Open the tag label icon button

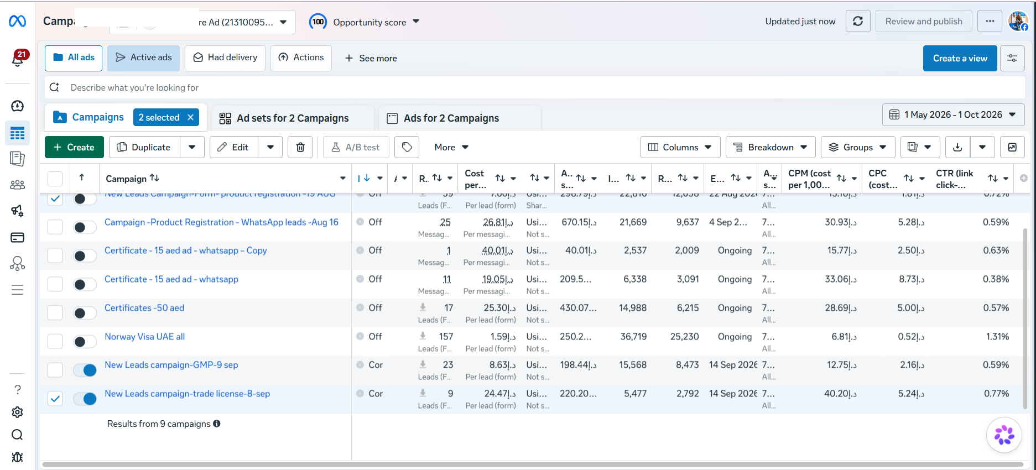pos(407,147)
